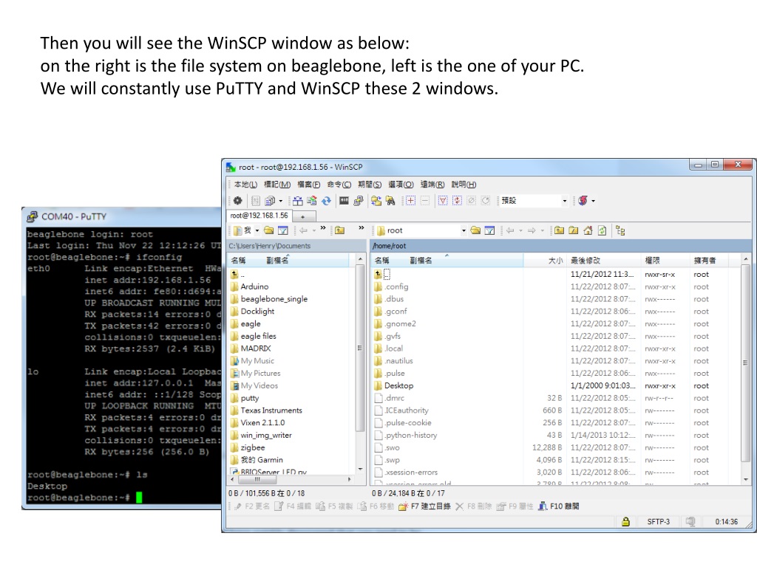Select the Arduino folder in local panel
The image size is (757, 567).
pos(254,286)
